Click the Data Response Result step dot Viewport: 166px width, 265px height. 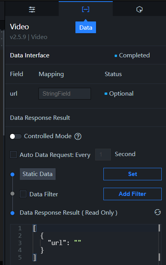12,213
